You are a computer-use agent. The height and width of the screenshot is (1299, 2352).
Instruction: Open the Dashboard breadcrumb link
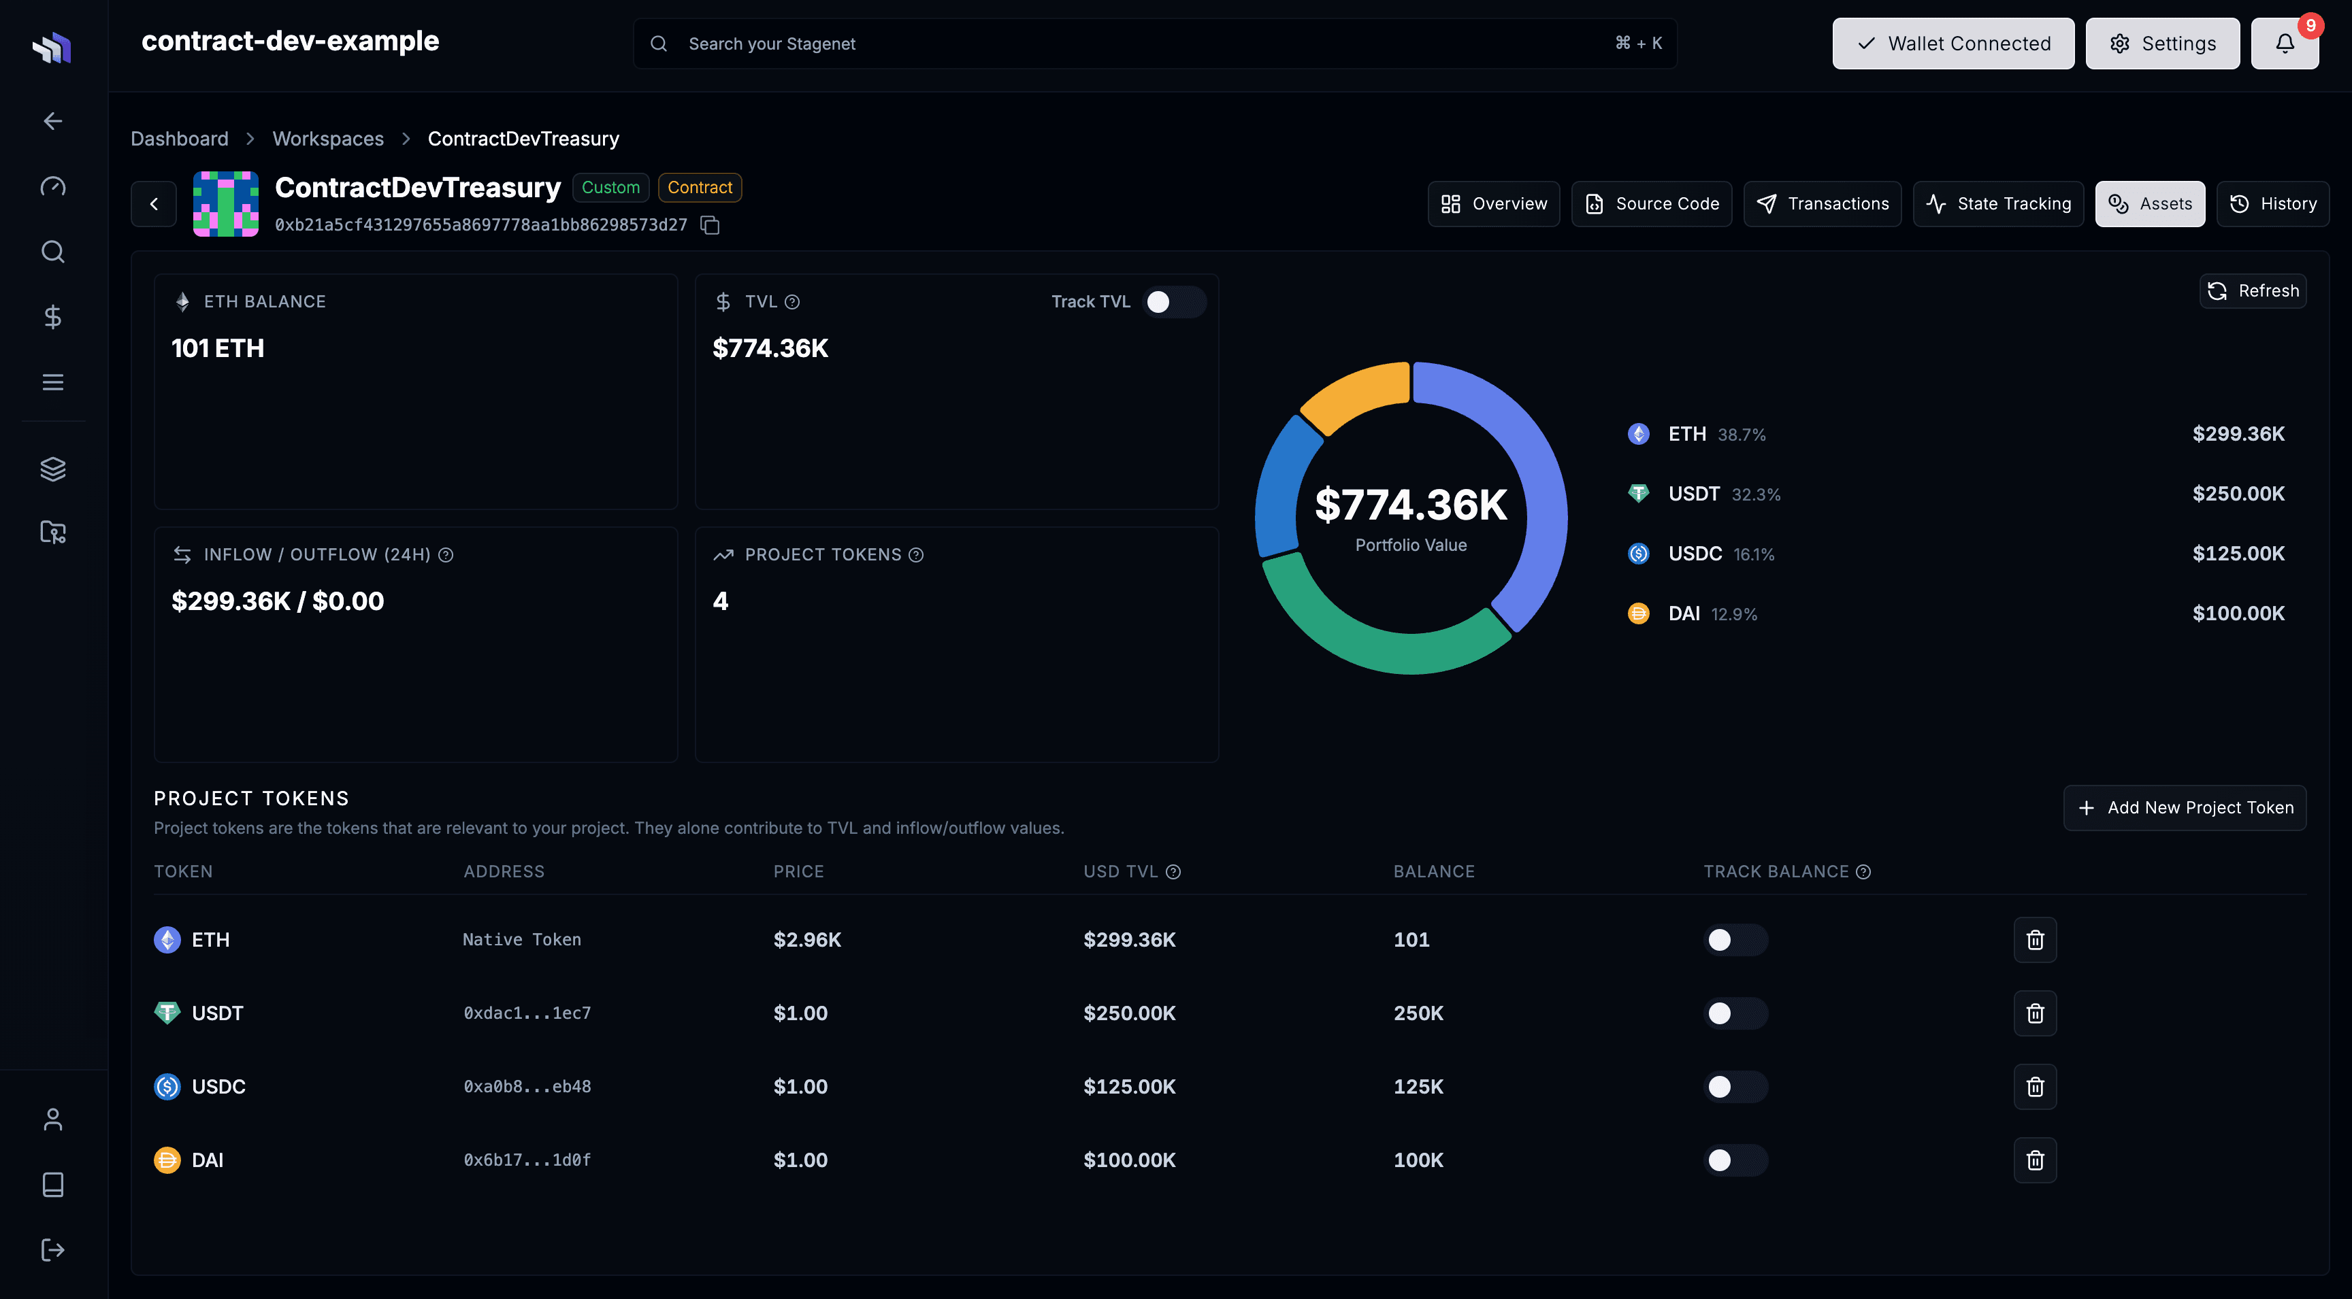(x=179, y=138)
